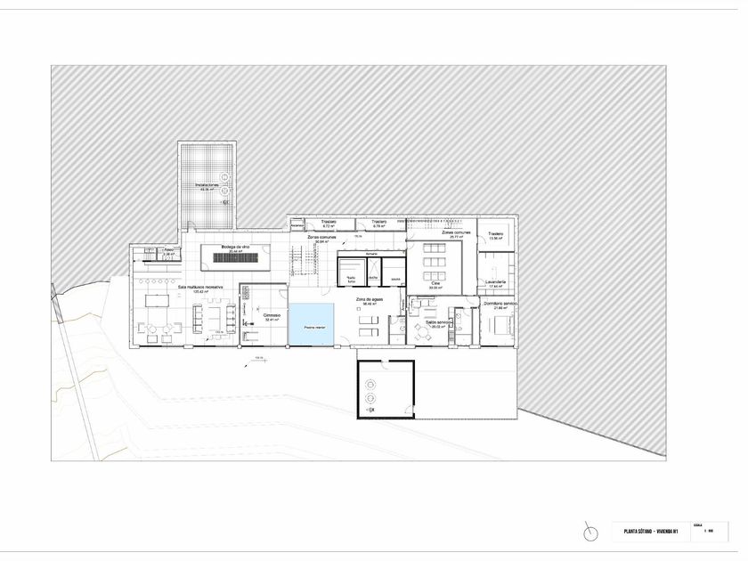Click the 'sauna' room label
Screen dimensions: 748x561
pos(395,279)
